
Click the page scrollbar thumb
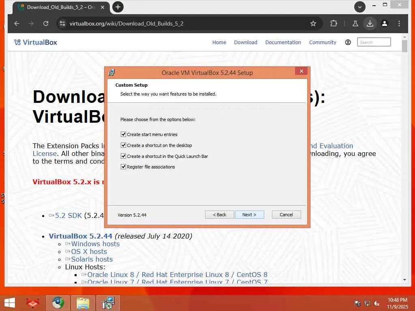[404, 46]
